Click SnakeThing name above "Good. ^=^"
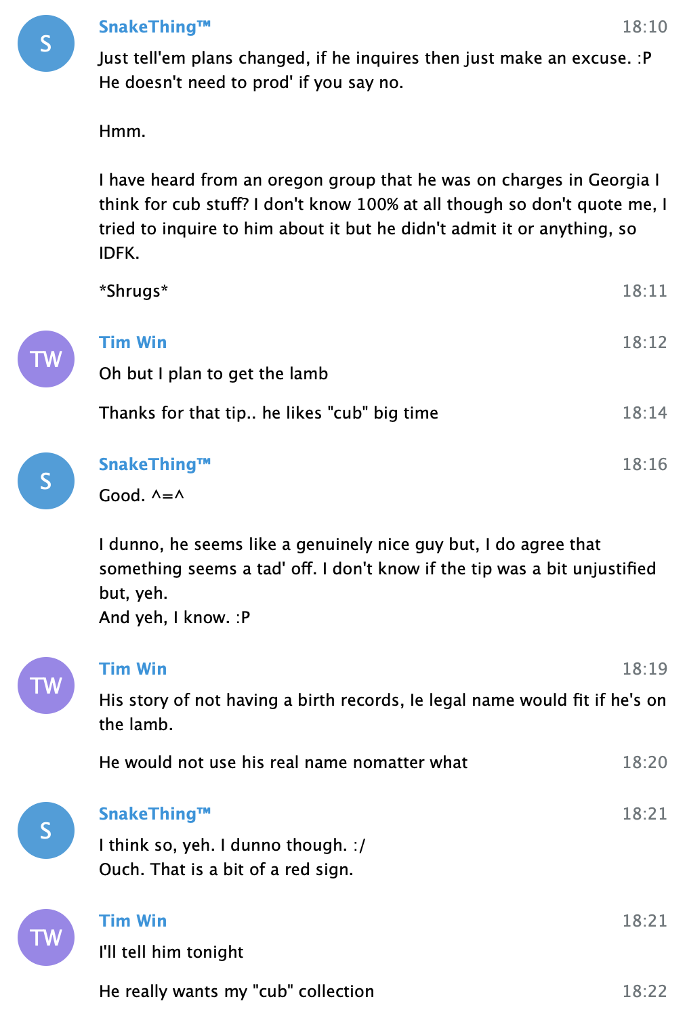687x1016 pixels. [154, 465]
